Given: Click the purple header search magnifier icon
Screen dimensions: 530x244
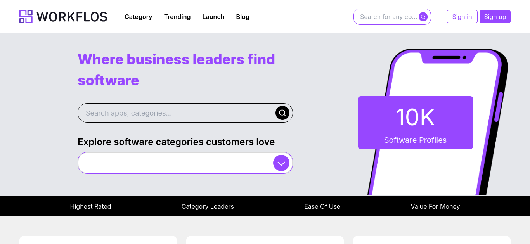Looking at the screenshot, I should pyautogui.click(x=423, y=17).
